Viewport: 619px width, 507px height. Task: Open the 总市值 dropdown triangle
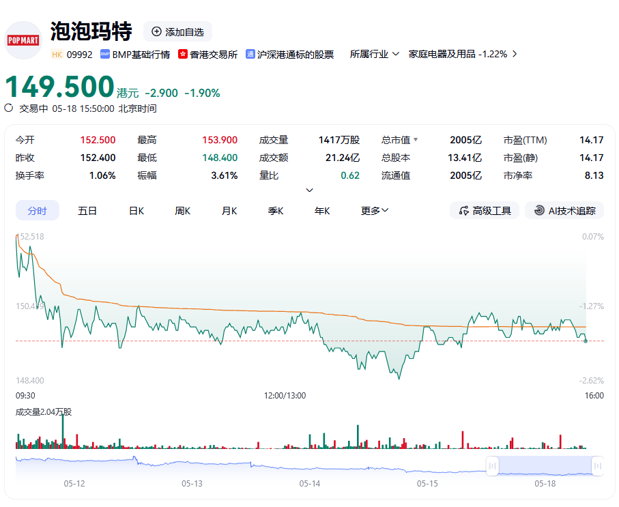click(x=416, y=140)
